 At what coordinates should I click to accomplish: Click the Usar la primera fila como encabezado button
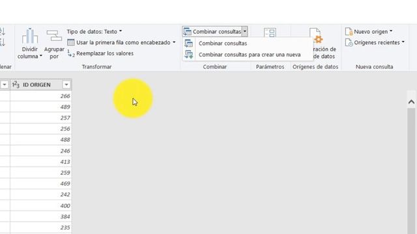(121, 42)
